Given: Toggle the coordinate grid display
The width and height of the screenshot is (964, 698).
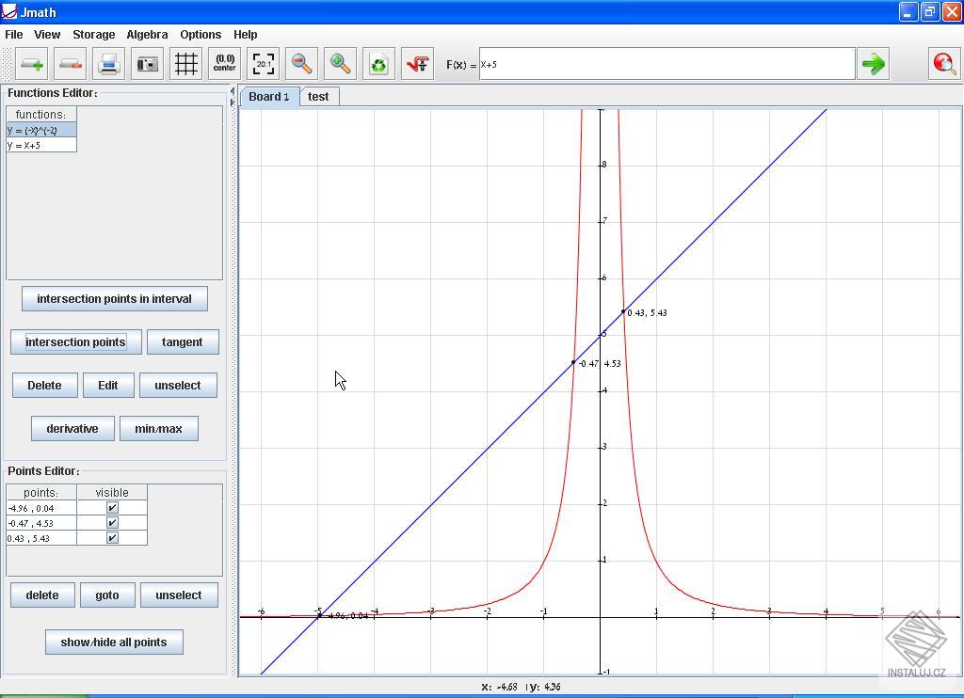Looking at the screenshot, I should [x=185, y=63].
